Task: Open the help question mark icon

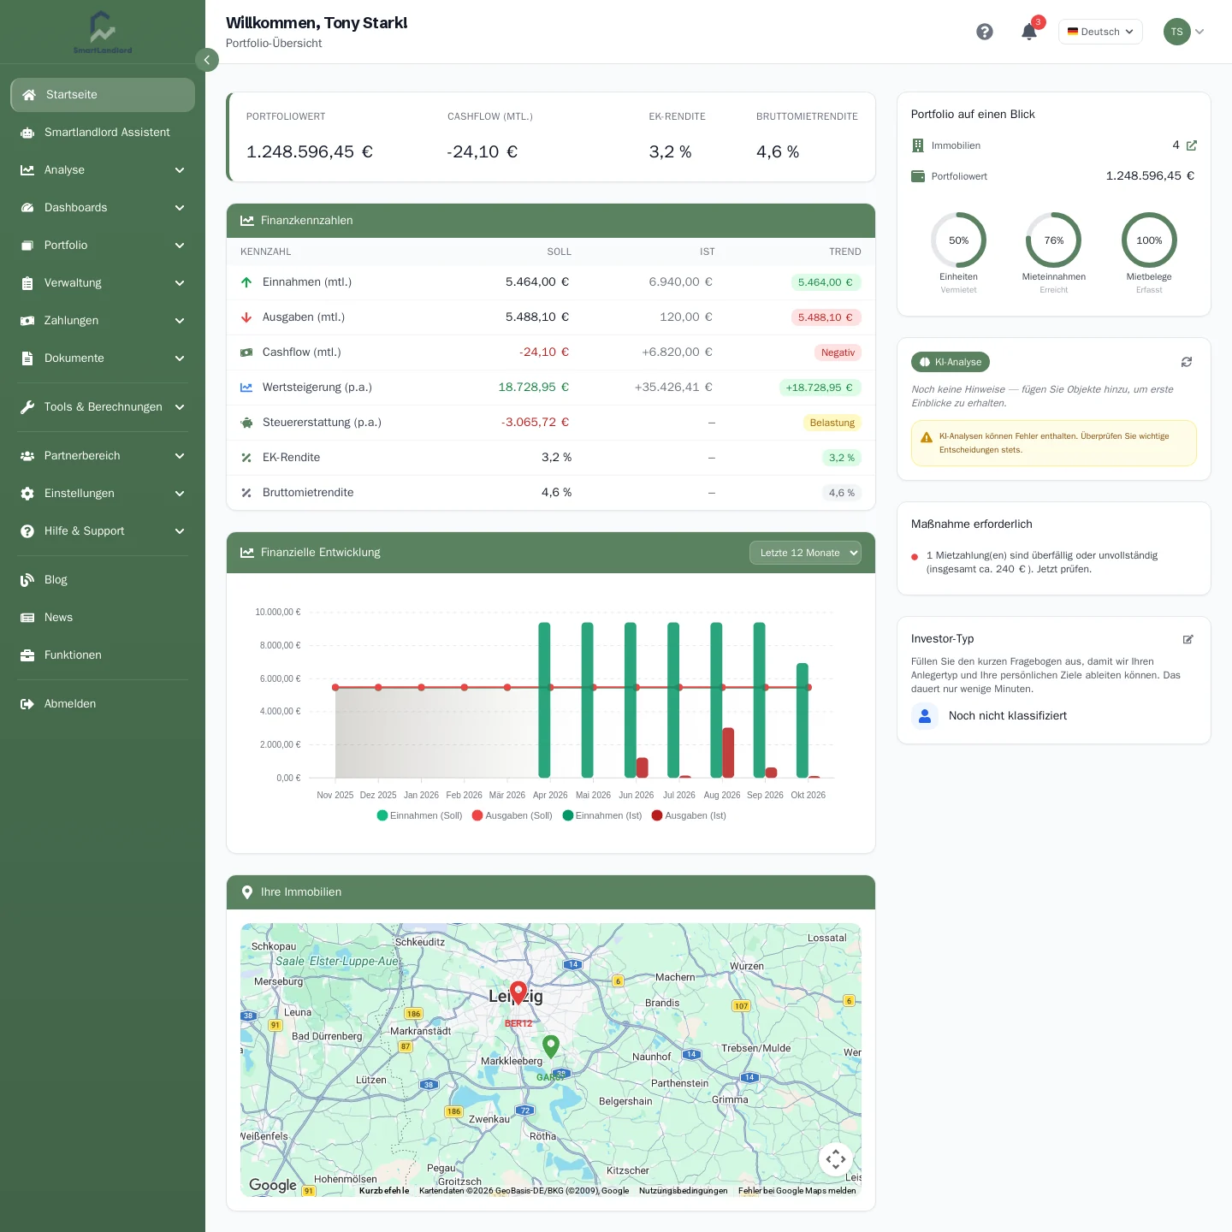Action: (985, 32)
